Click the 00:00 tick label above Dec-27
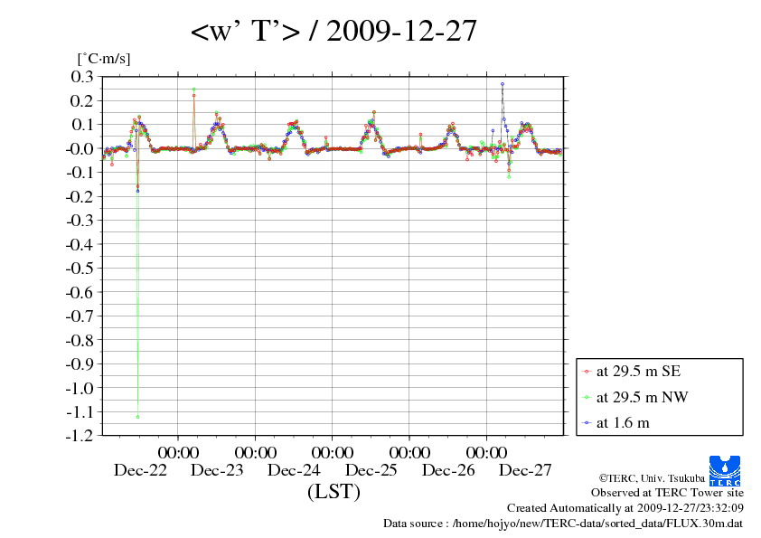 487,452
